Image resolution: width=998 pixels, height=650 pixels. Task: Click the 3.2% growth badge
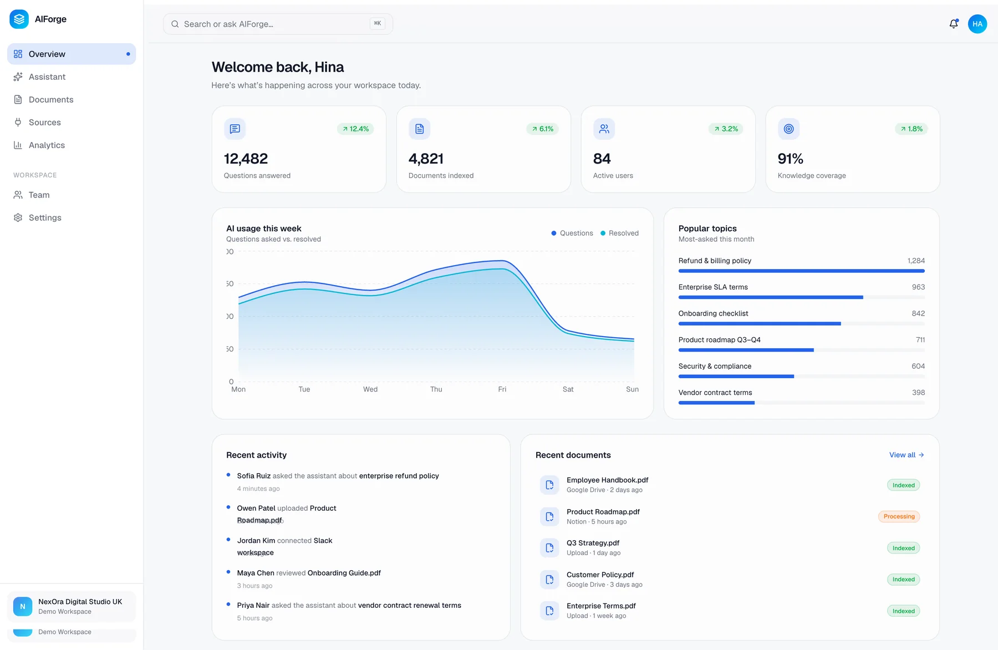726,129
